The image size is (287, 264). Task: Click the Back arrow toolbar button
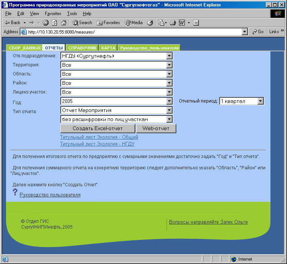pos(12,23)
